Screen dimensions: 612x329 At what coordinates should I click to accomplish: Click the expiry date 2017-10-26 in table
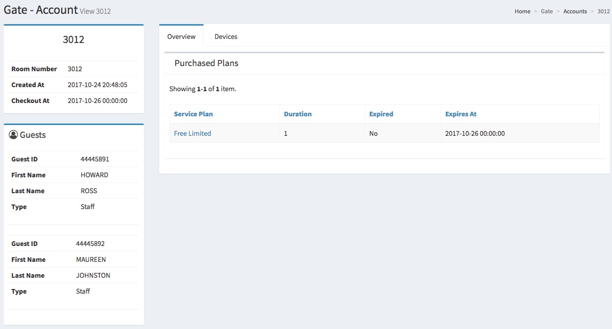click(x=475, y=133)
